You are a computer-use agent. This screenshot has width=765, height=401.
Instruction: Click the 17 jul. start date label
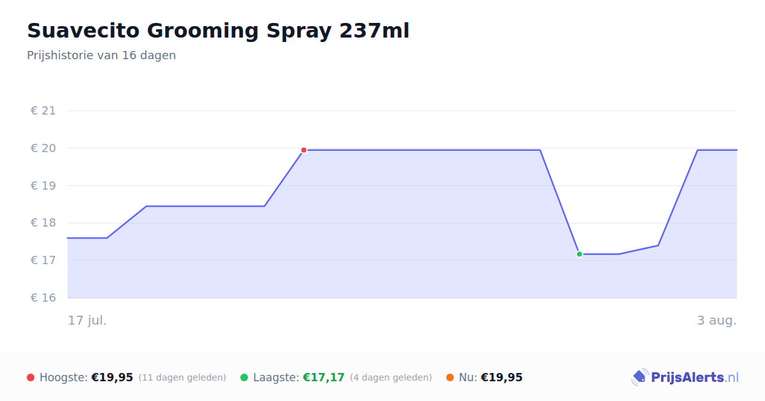(87, 320)
